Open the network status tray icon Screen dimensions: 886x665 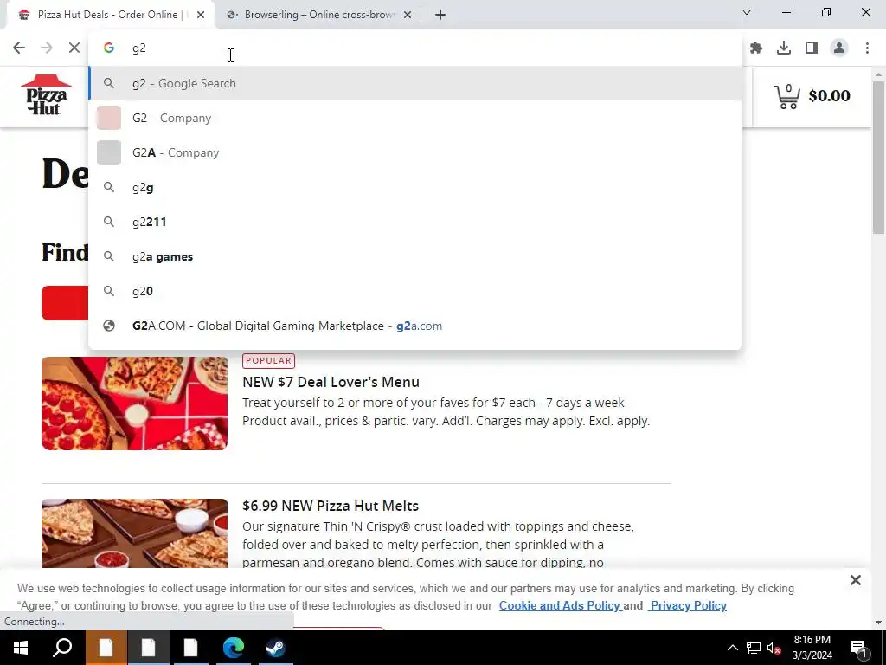coord(754,648)
